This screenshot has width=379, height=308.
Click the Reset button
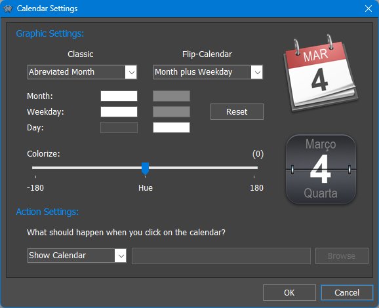pyautogui.click(x=237, y=111)
